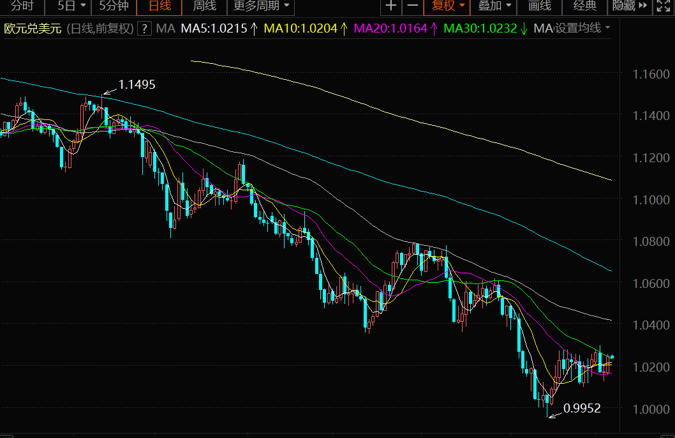Click the MA5:1.0215 value
The width and height of the screenshot is (675, 438).
[x=214, y=29]
